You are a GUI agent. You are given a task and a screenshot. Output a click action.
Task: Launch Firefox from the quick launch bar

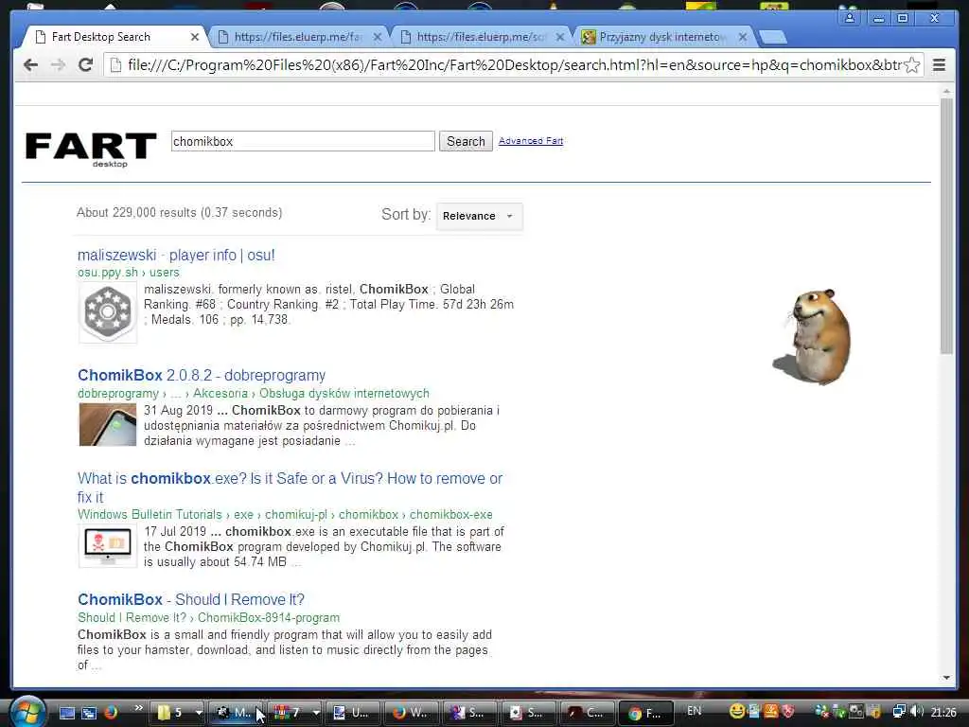click(x=111, y=713)
